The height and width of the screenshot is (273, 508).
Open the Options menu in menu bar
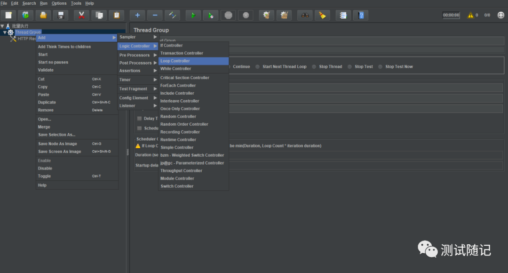(59, 3)
